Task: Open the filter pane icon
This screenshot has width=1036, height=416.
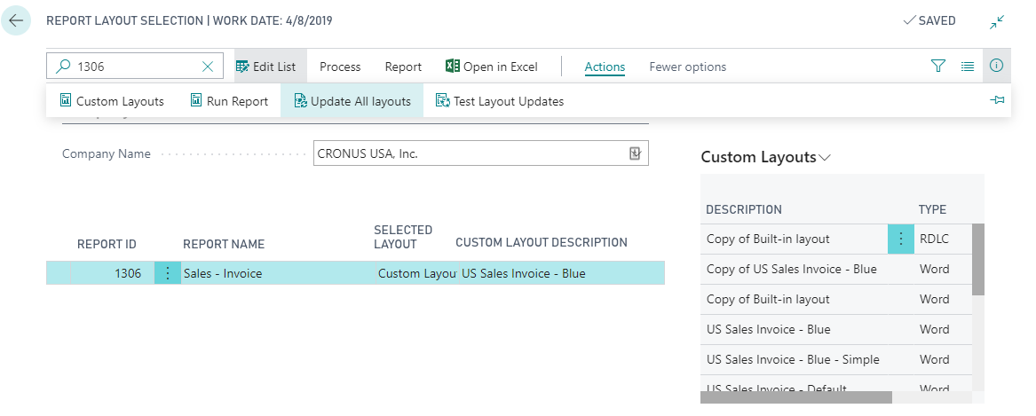Action: tap(938, 67)
